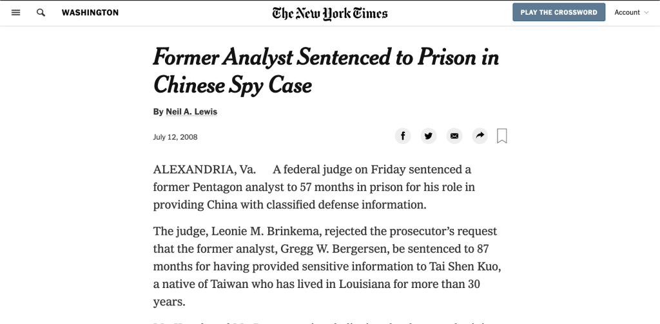Viewport: 660px width, 324px height.
Task: Toggle the bookmark to save article
Action: coord(502,136)
